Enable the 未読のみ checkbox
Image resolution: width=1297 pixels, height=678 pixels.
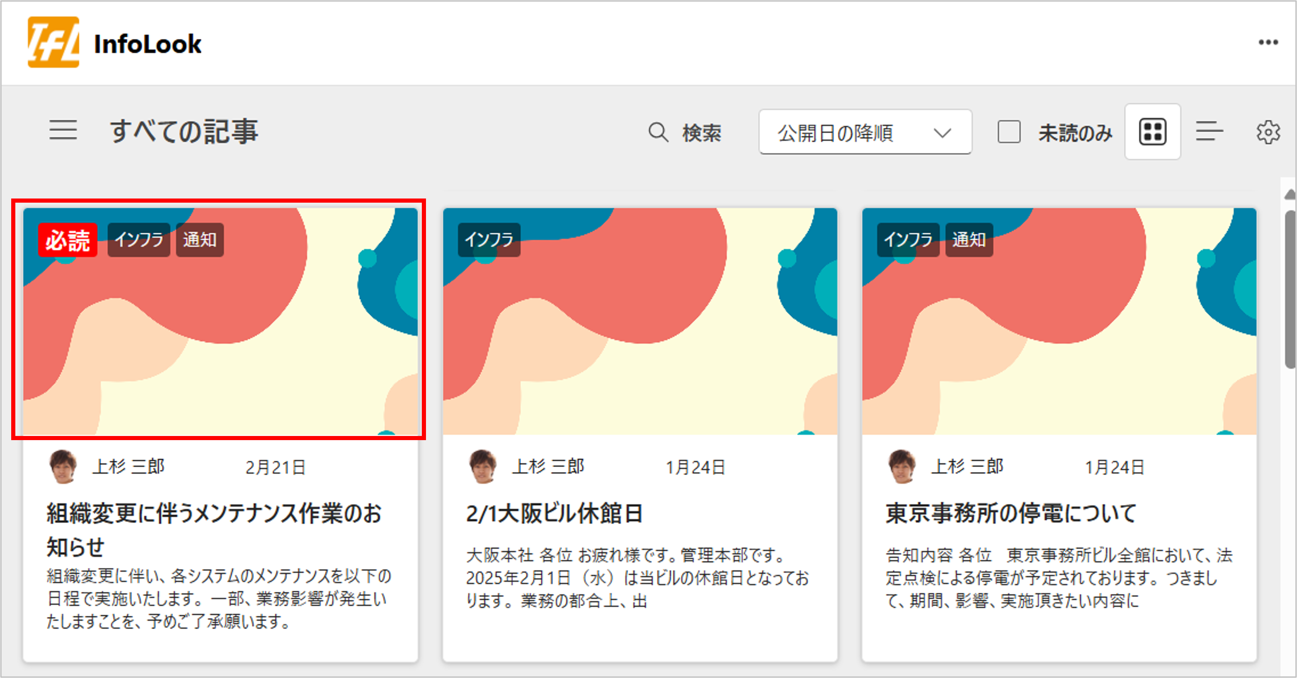[1009, 131]
